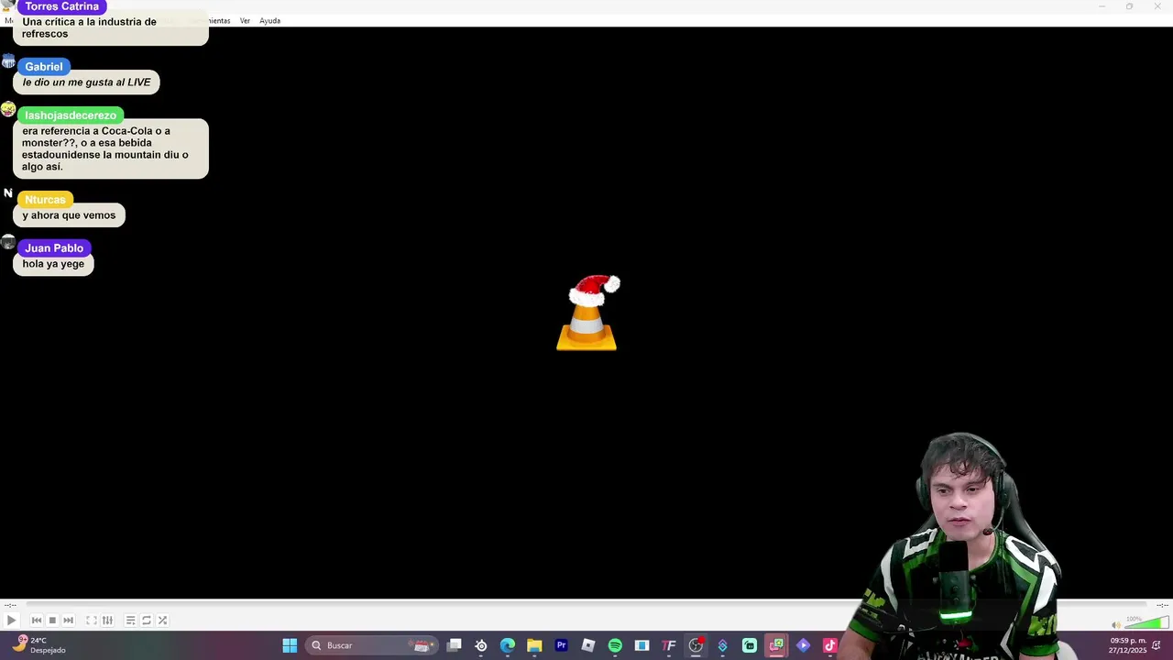The image size is (1173, 660).
Task: Toggle loop repeat mode
Action: 146,621
